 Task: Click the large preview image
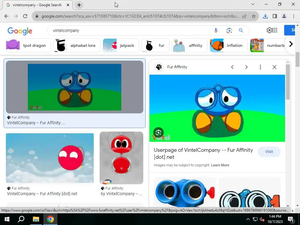[217, 108]
